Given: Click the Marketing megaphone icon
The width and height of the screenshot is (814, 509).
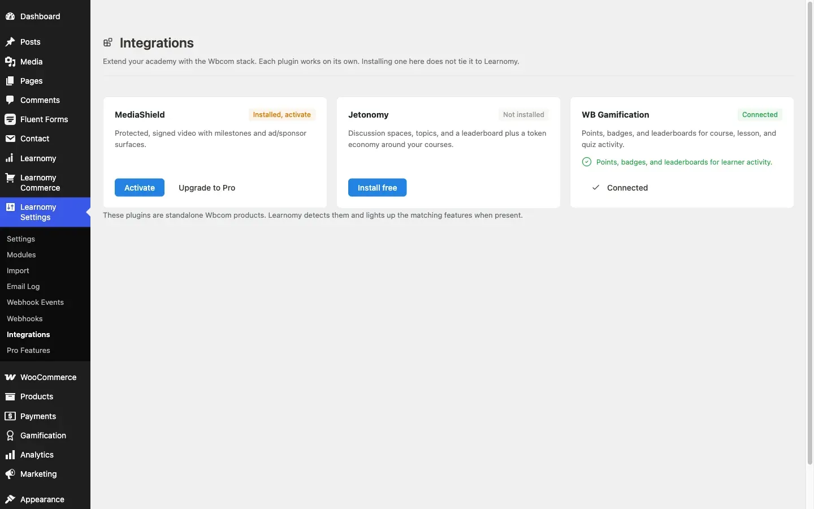Looking at the screenshot, I should point(10,474).
